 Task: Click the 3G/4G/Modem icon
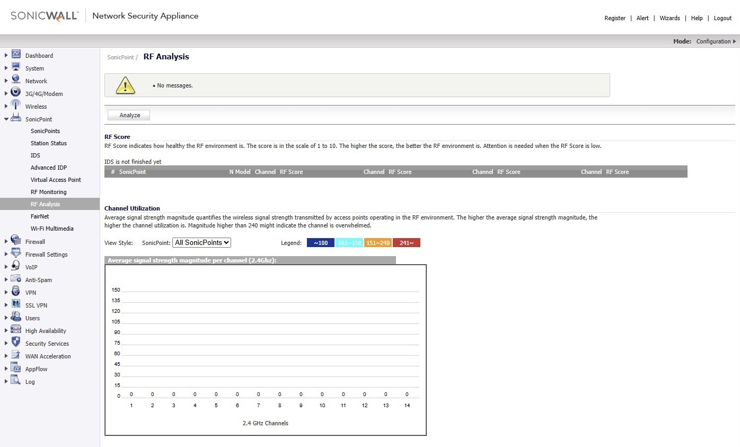[16, 93]
